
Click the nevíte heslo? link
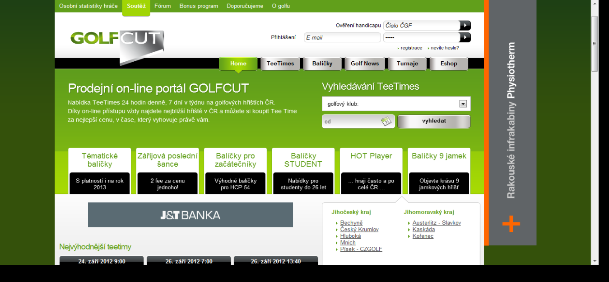tap(445, 48)
